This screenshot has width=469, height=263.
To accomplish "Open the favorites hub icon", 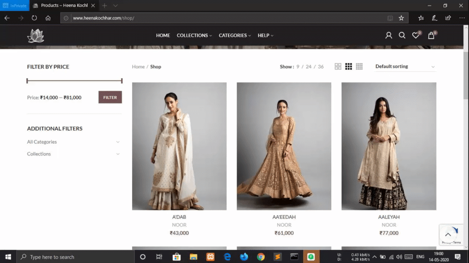I will pyautogui.click(x=421, y=18).
